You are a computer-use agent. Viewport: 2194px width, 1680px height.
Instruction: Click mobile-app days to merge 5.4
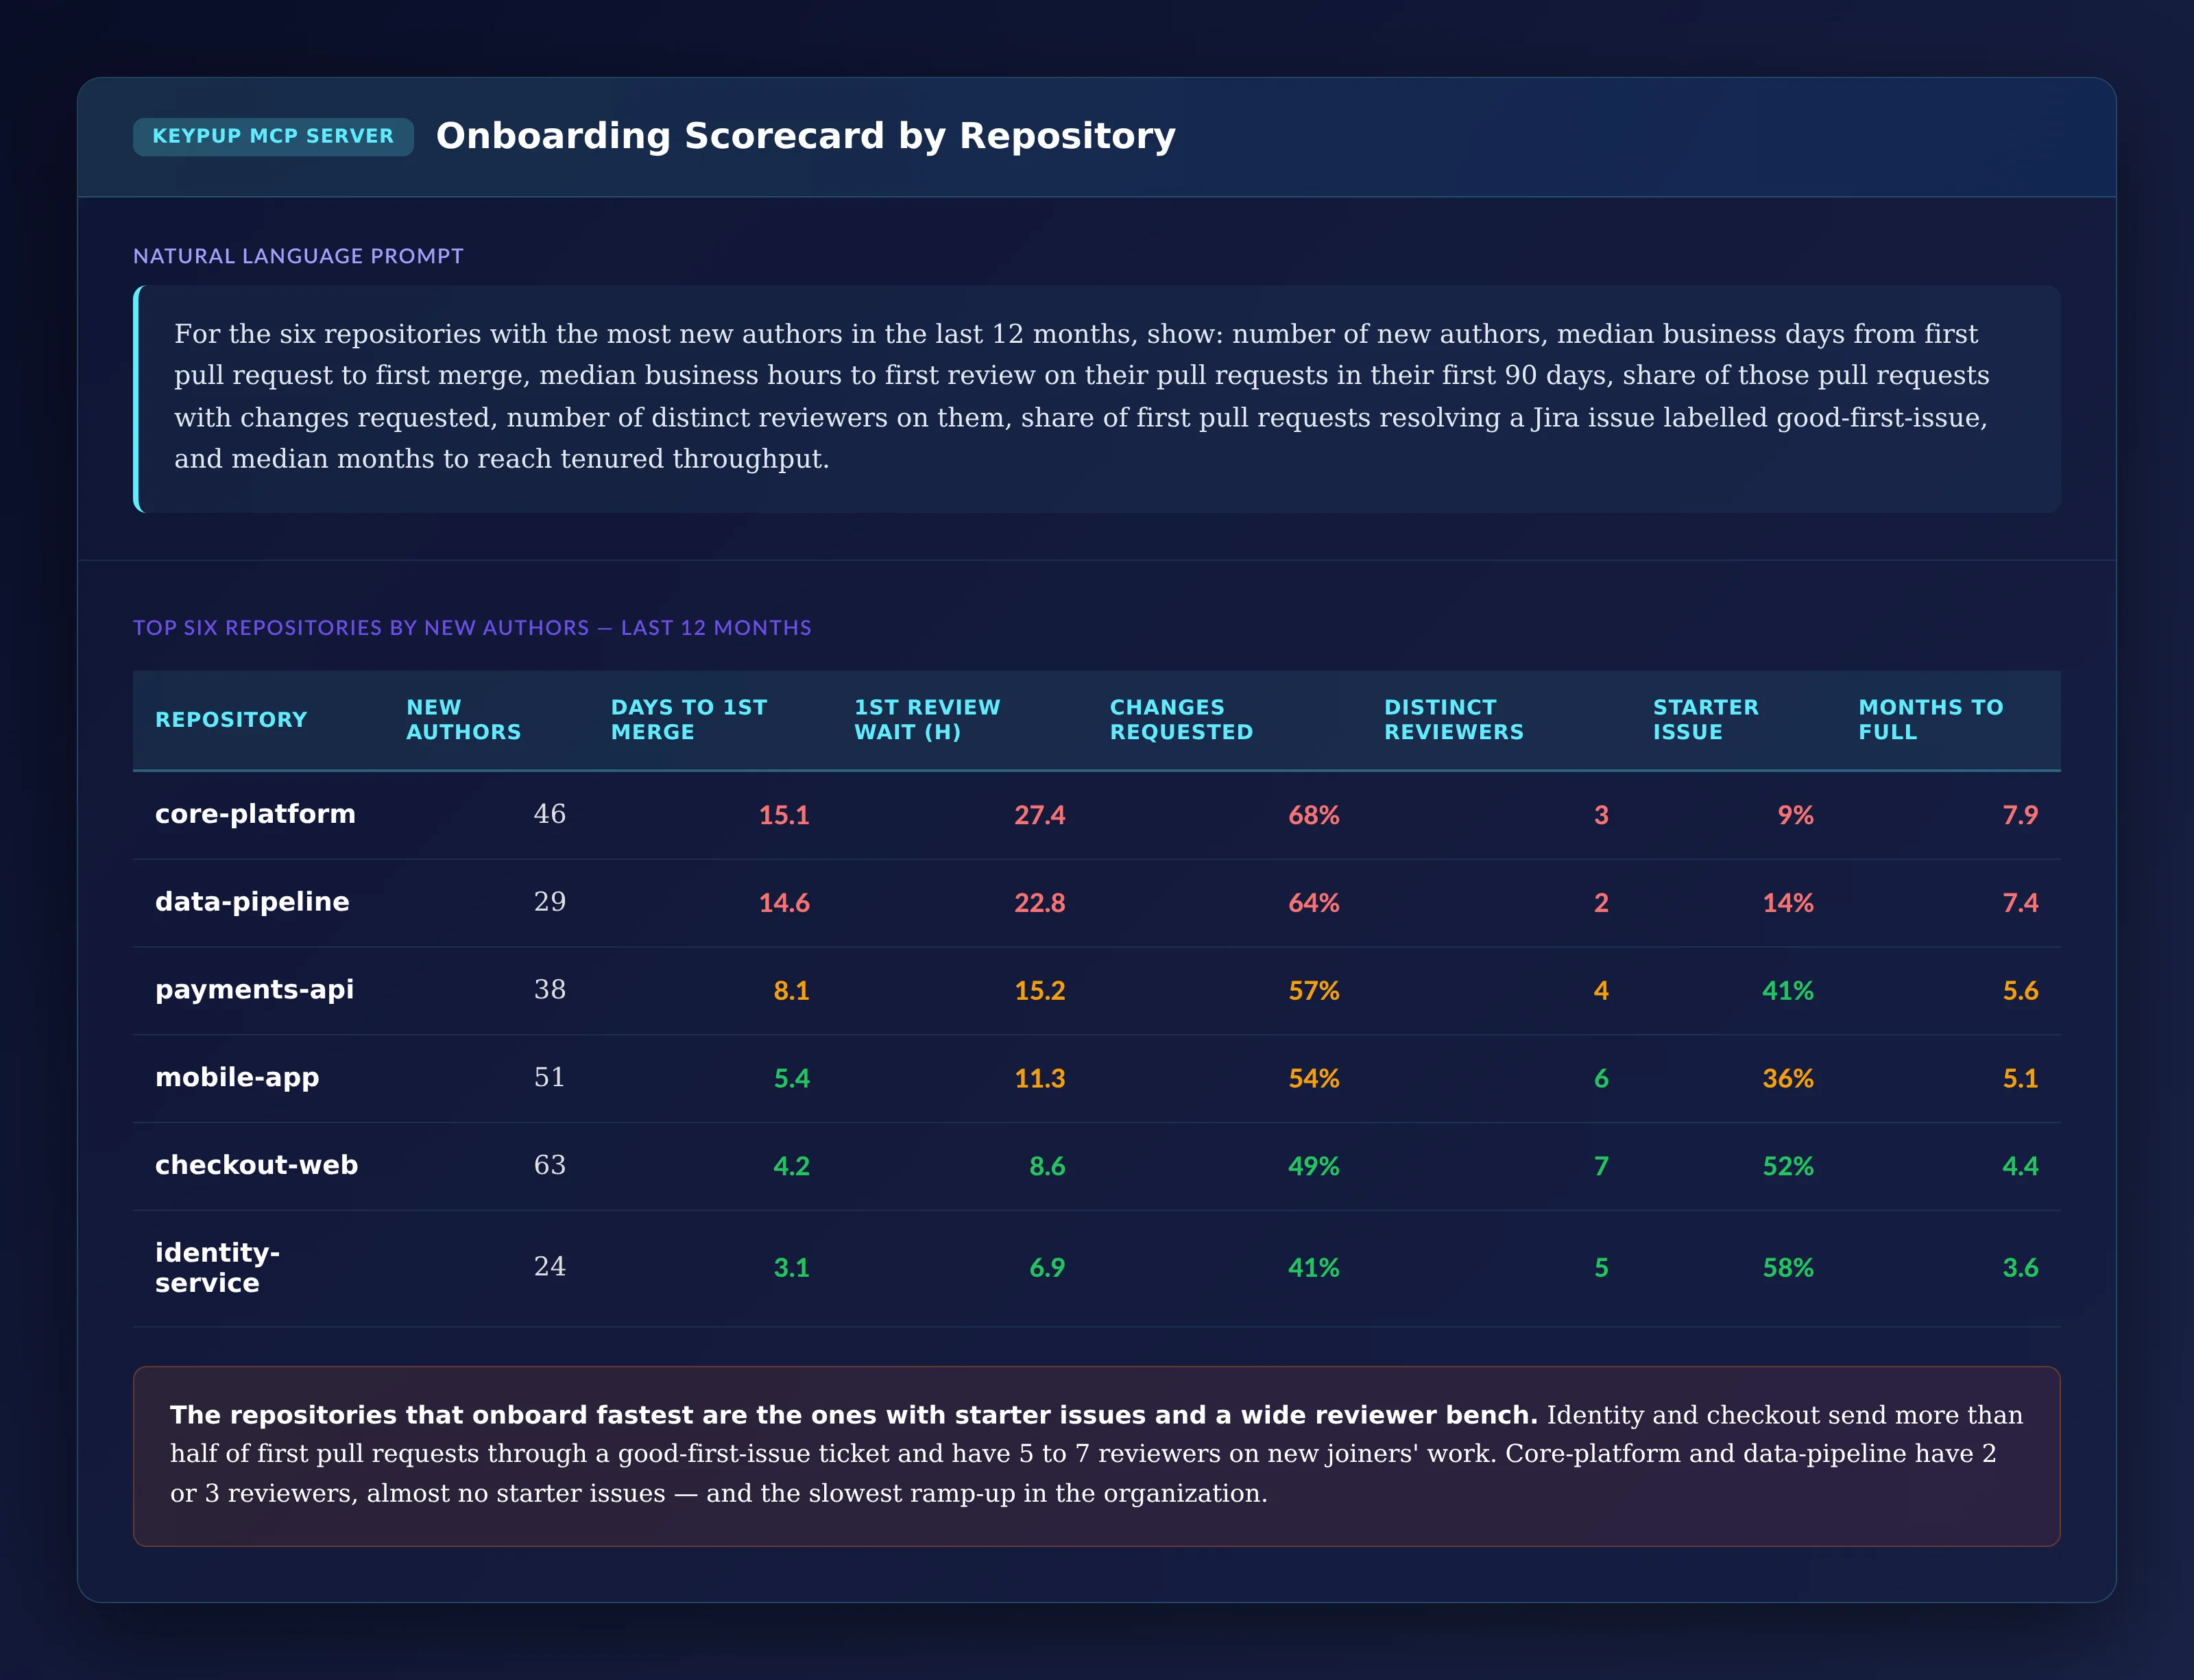(x=791, y=1079)
